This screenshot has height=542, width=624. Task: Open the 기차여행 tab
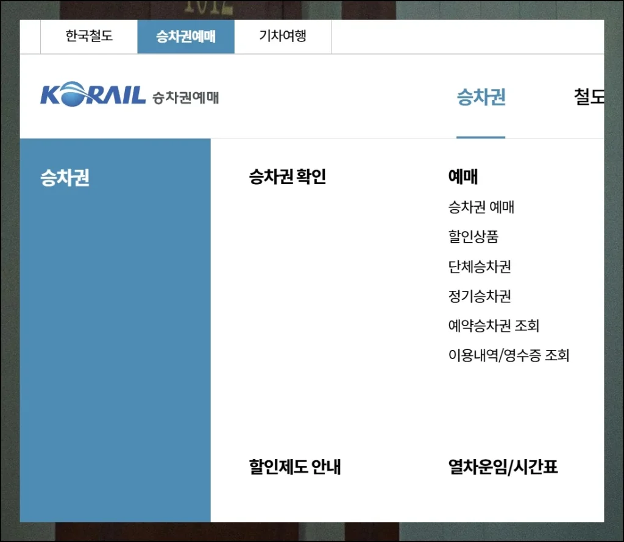click(283, 36)
